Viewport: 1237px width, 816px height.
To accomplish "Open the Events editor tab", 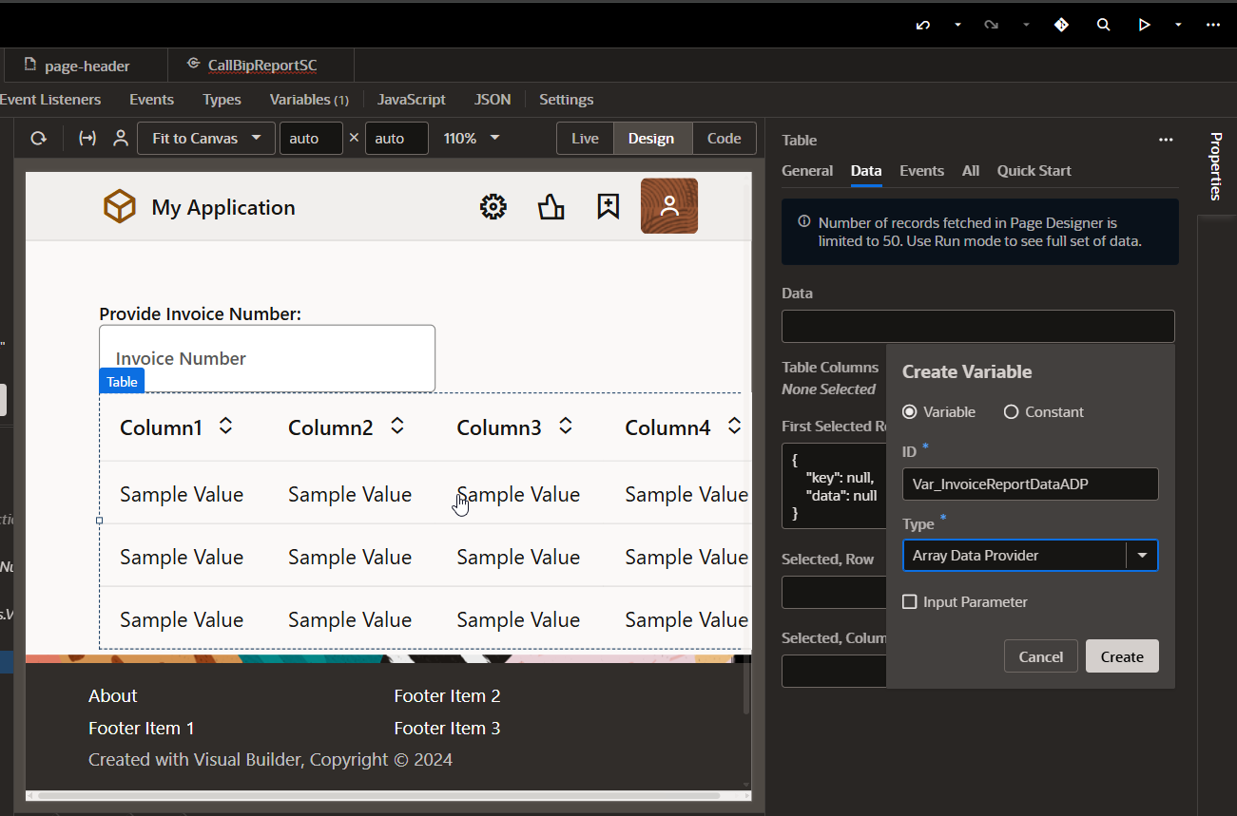I will (151, 99).
